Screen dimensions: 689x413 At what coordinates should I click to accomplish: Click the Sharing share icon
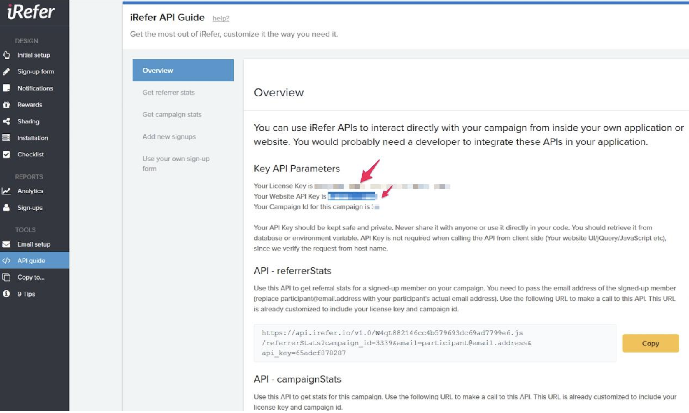click(x=6, y=121)
